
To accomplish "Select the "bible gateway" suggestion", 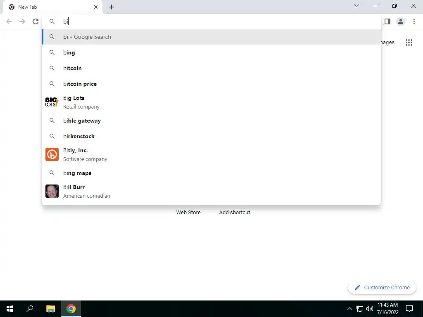I will point(212,121).
